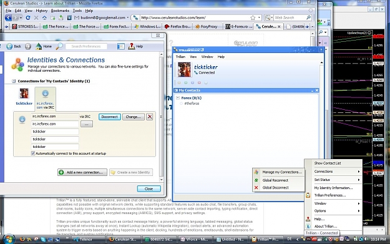Reload the page in Firefox

click(x=28, y=17)
